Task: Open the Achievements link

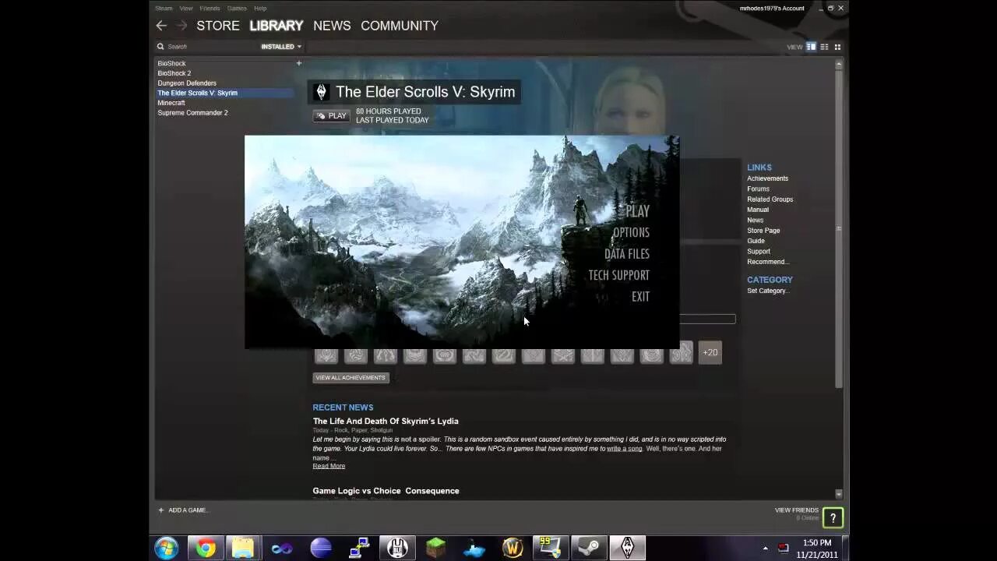Action: (x=767, y=178)
